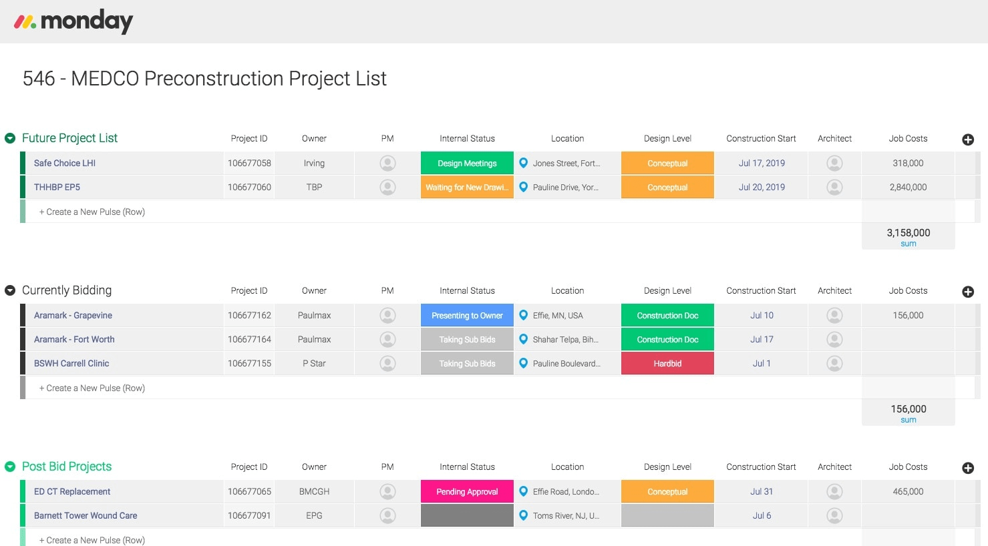Screen dimensions: 988x546
Task: Select job cost 2,840,000 cell
Action: (909, 187)
